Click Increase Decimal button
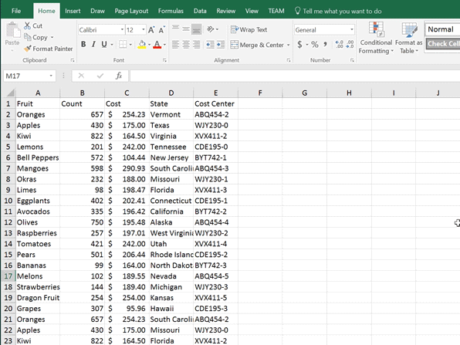 click(340, 45)
